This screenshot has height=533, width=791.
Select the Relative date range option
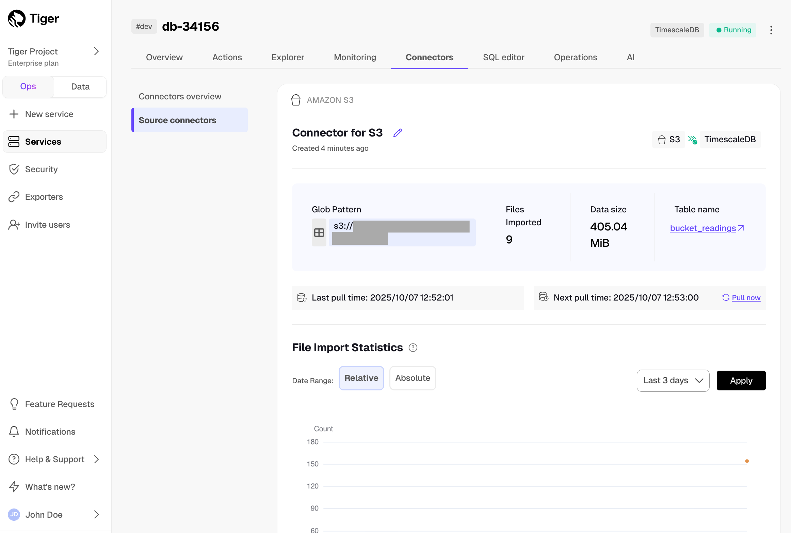pos(361,378)
